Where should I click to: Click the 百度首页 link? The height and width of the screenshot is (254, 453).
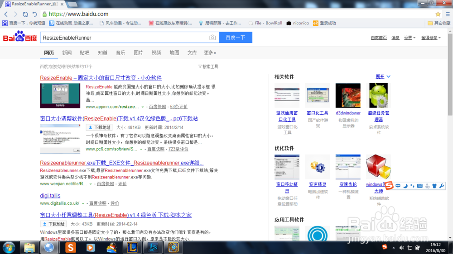[x=379, y=38]
